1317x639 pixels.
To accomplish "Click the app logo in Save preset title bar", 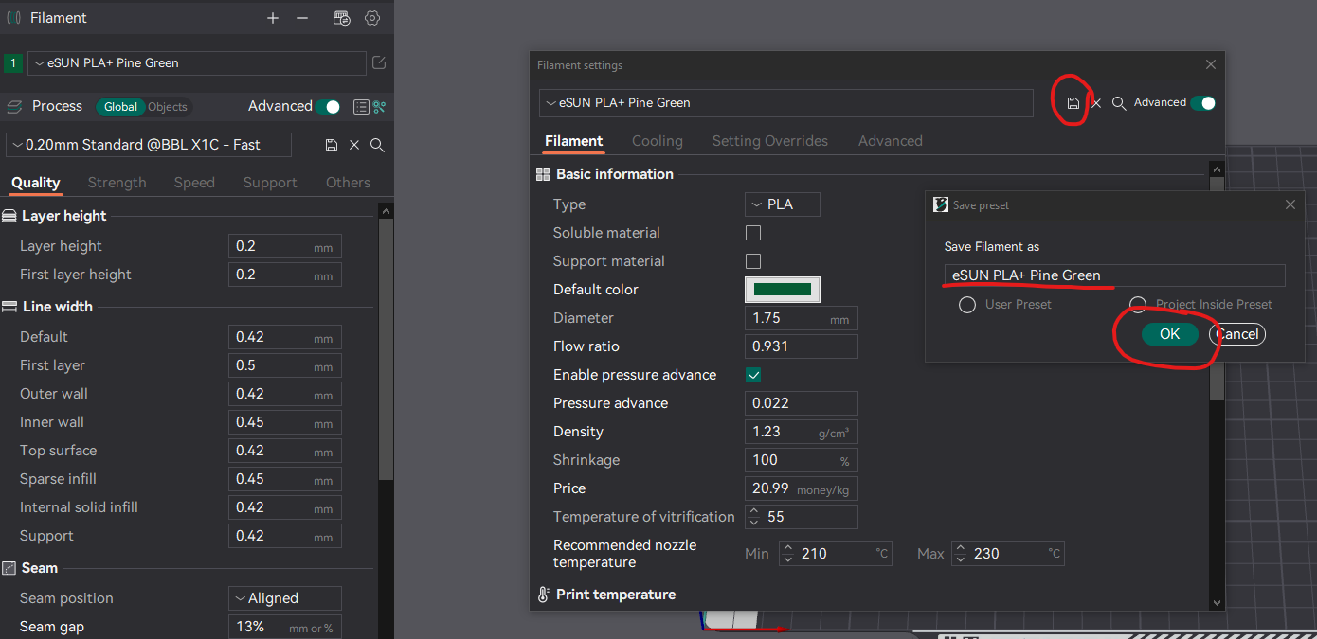I will tap(941, 204).
